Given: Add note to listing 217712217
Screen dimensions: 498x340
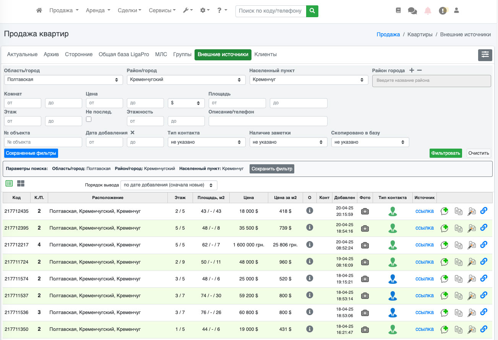Looking at the screenshot, I should [x=444, y=244].
